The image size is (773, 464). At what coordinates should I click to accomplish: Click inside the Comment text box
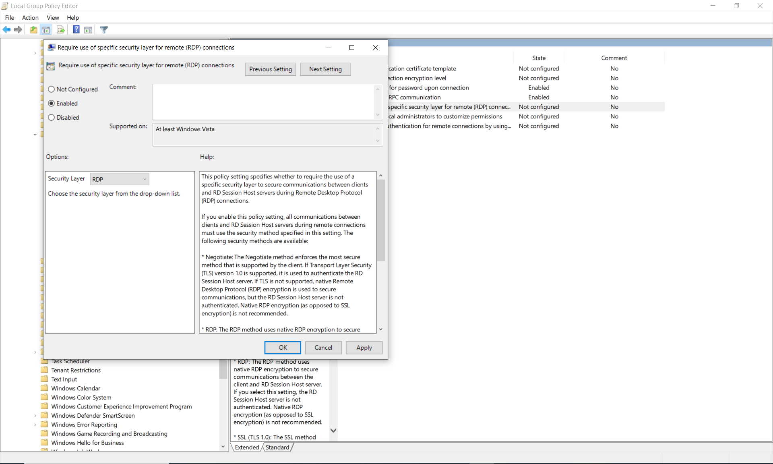coord(264,101)
